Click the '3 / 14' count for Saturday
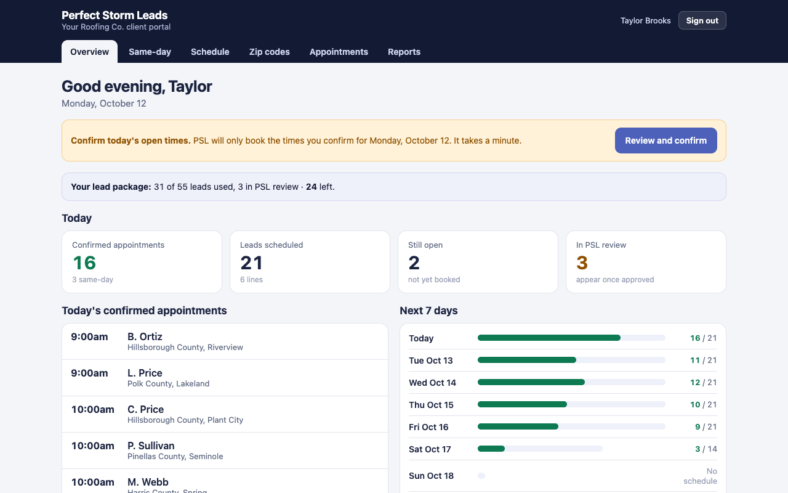This screenshot has height=493, width=788. [706, 449]
